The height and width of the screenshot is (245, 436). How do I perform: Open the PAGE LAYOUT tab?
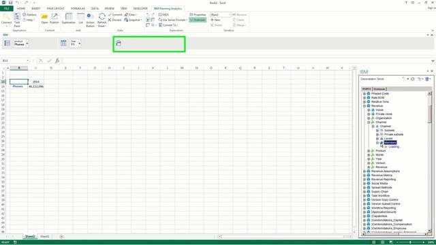(56, 9)
